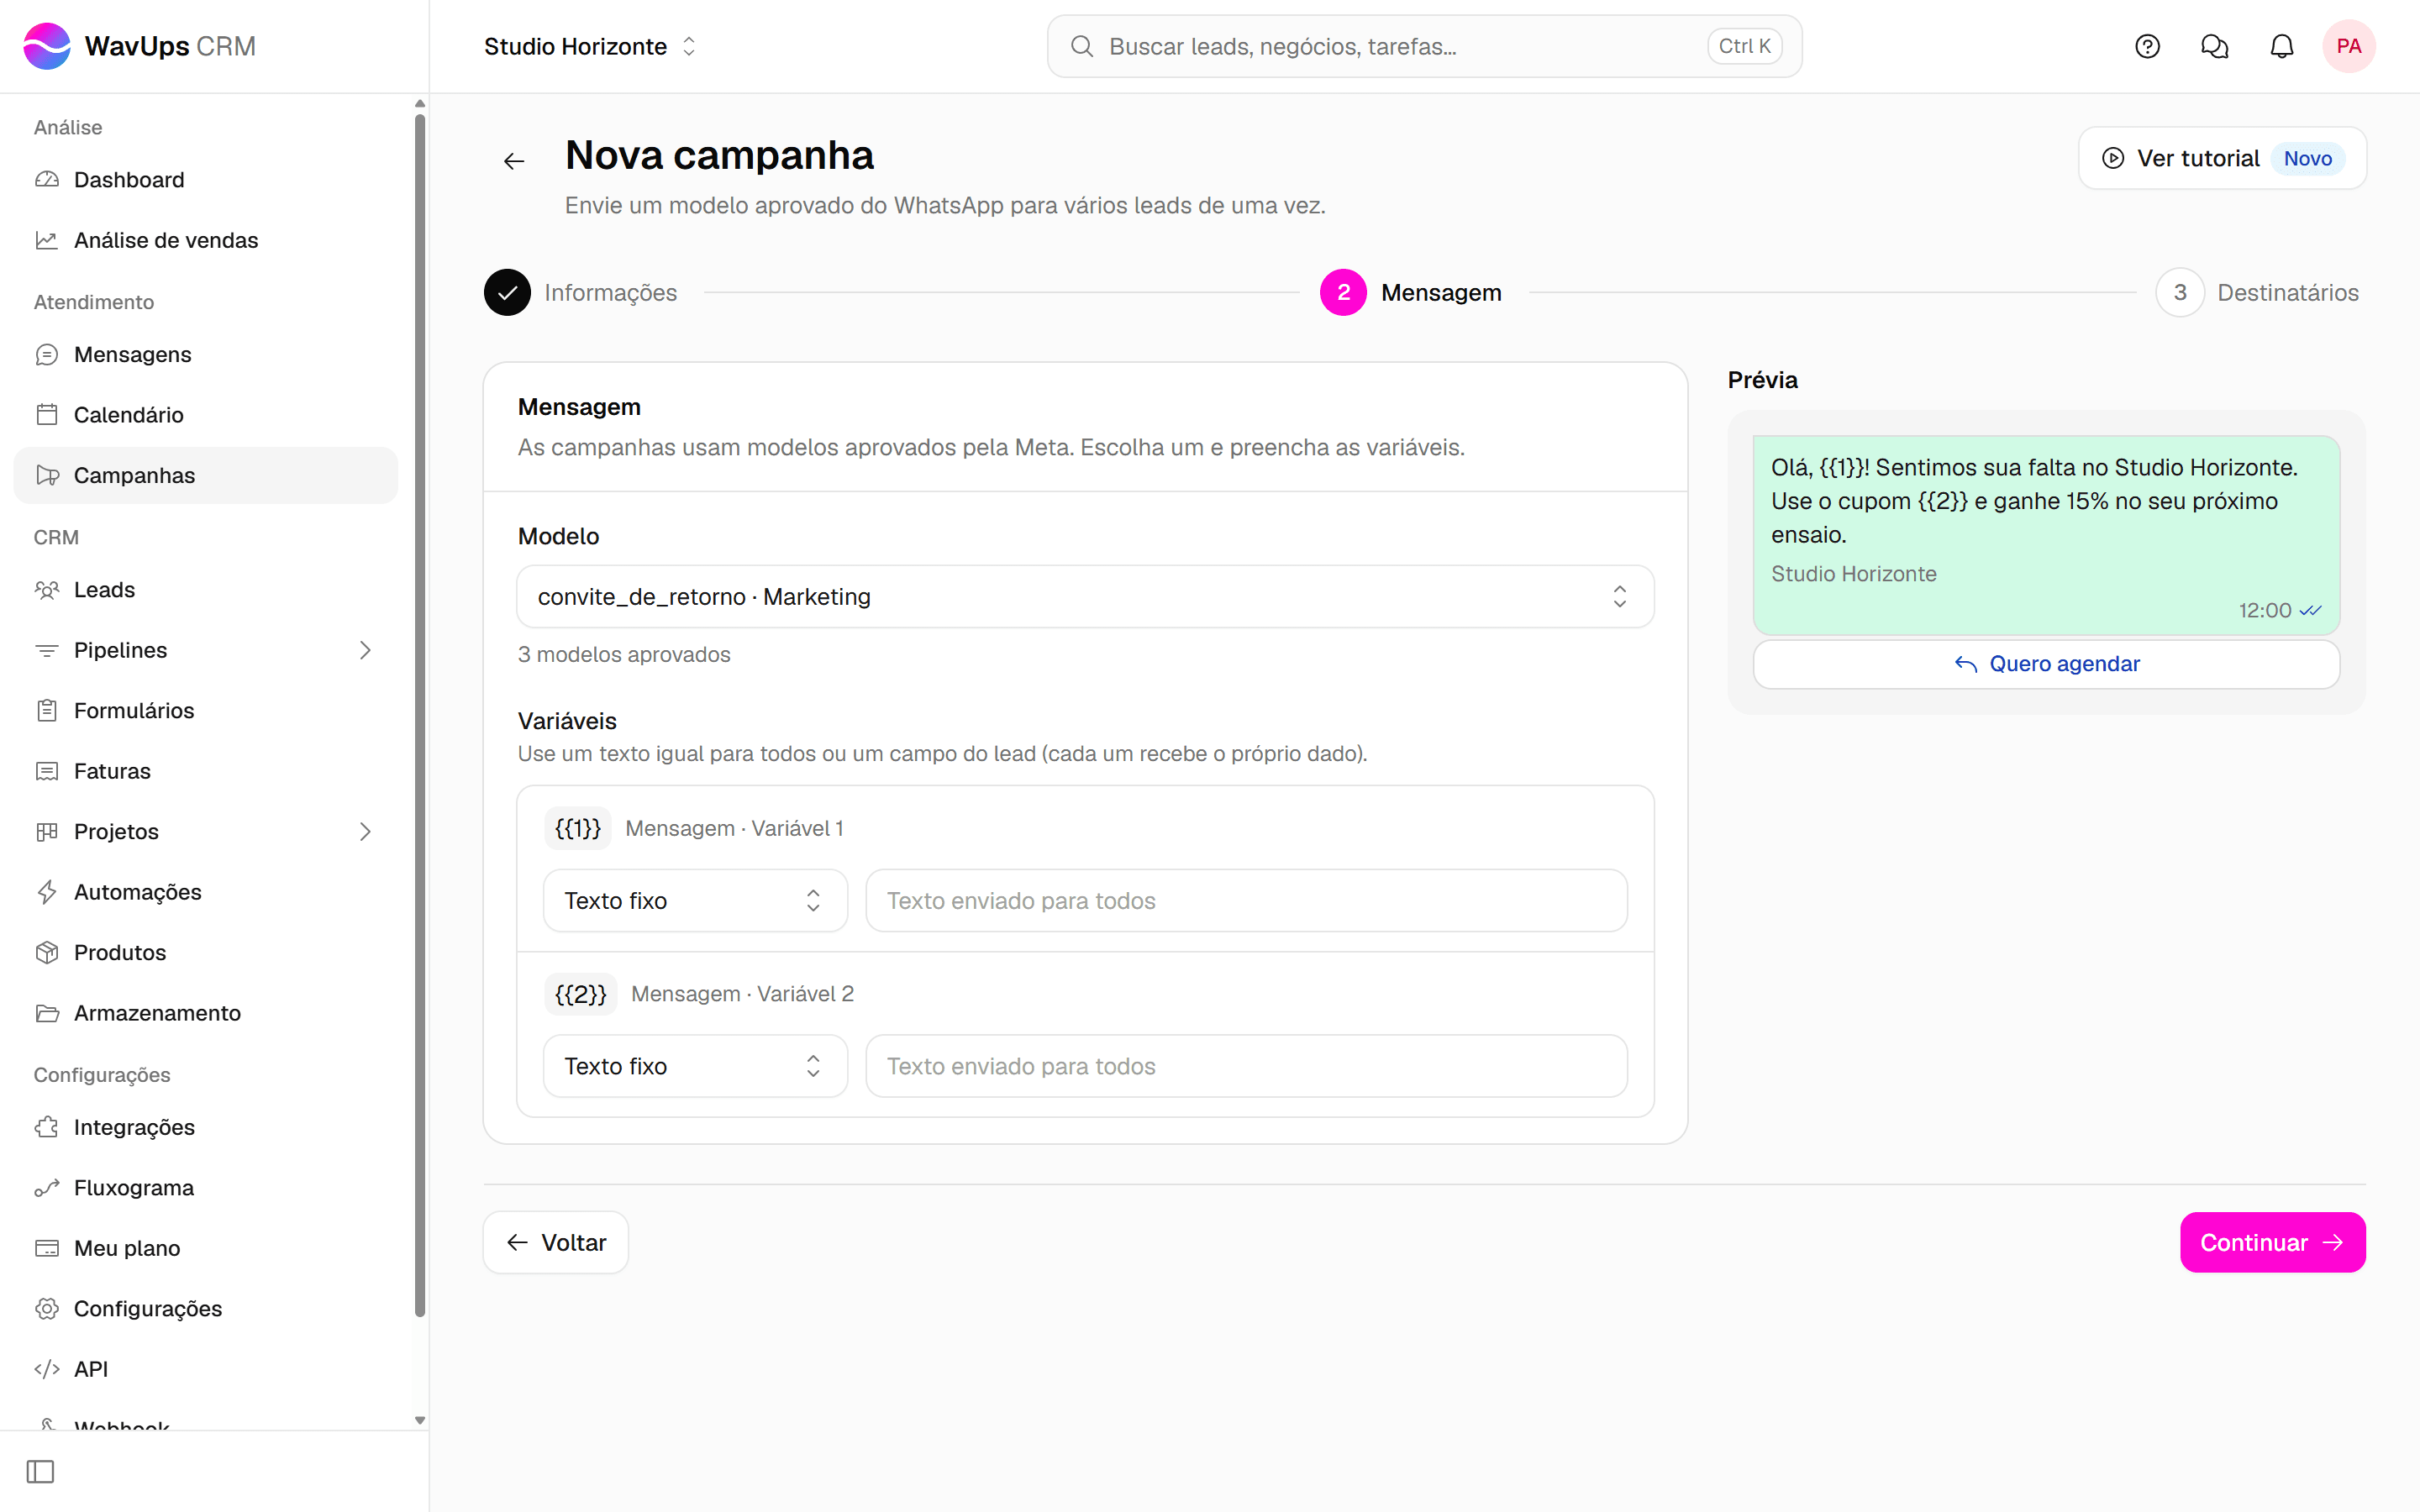Viewport: 2420px width, 1512px height.
Task: Focus the Variável 1 text input
Action: pos(1246,901)
